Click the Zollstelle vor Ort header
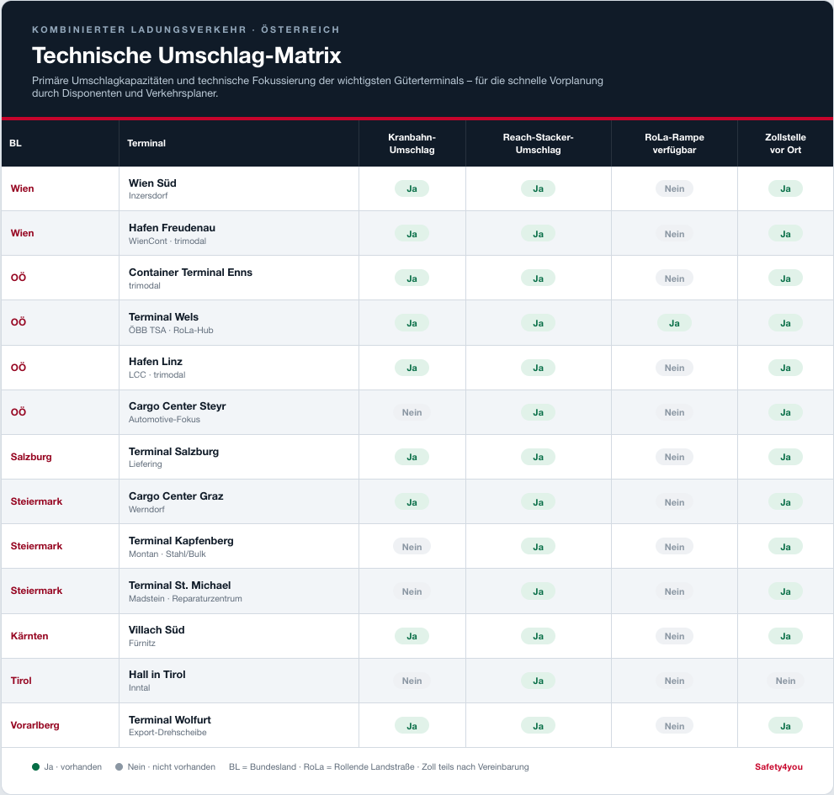 point(785,144)
